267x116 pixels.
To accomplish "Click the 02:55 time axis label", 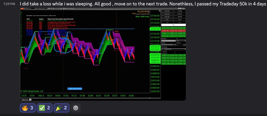I will (x=115, y=96).
